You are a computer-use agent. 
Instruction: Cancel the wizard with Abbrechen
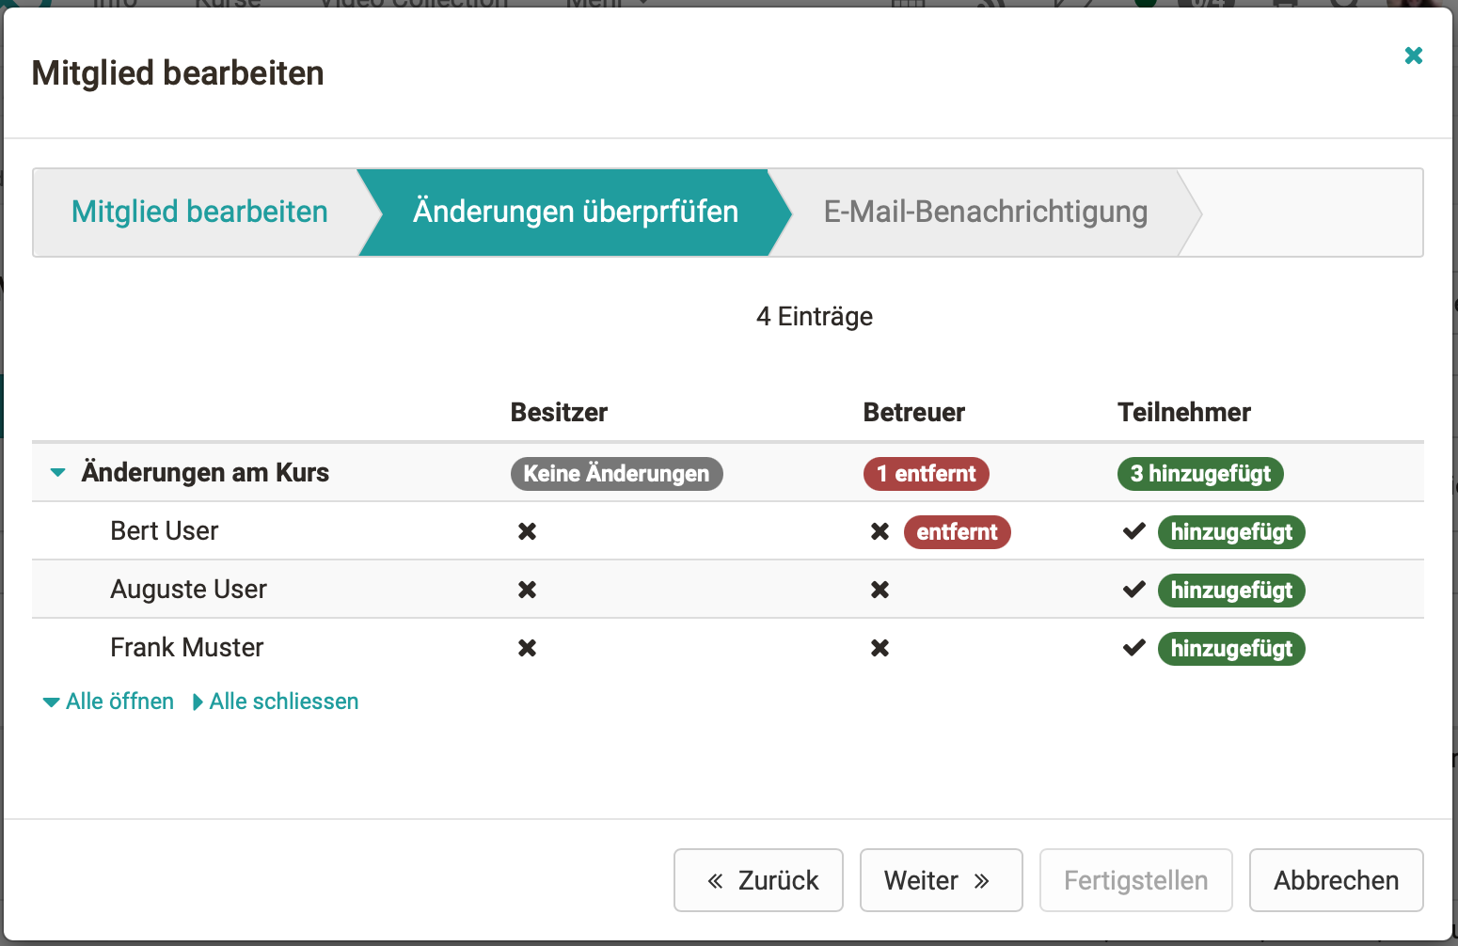tap(1336, 880)
